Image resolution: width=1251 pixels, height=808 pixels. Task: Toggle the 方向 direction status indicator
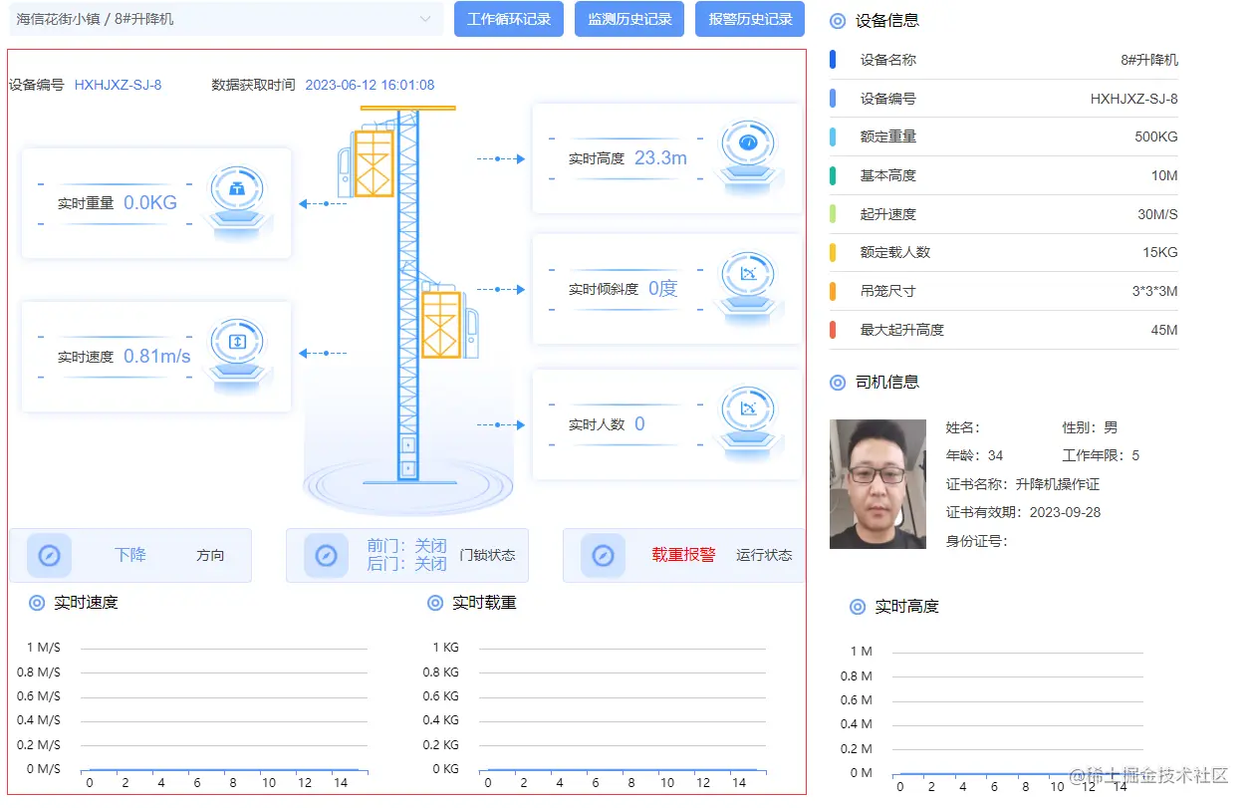tap(50, 555)
